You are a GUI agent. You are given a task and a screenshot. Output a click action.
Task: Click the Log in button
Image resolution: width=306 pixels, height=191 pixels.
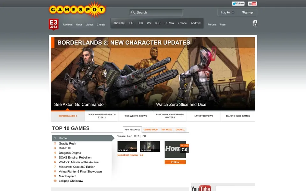click(x=225, y=12)
